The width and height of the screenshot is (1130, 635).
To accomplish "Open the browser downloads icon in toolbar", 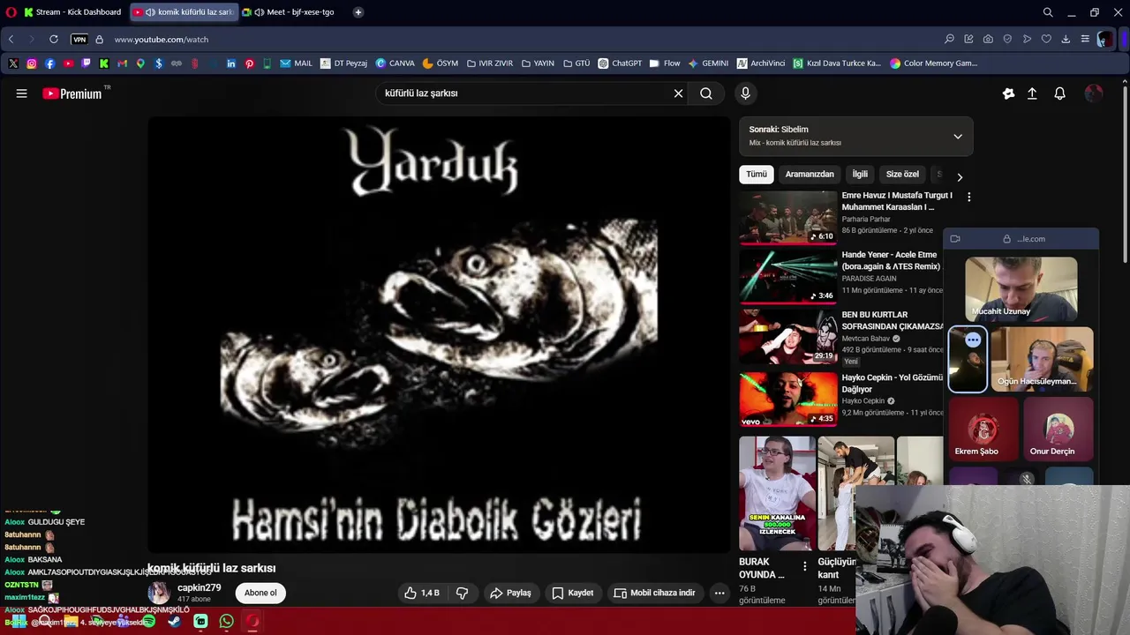I will pos(1066,39).
